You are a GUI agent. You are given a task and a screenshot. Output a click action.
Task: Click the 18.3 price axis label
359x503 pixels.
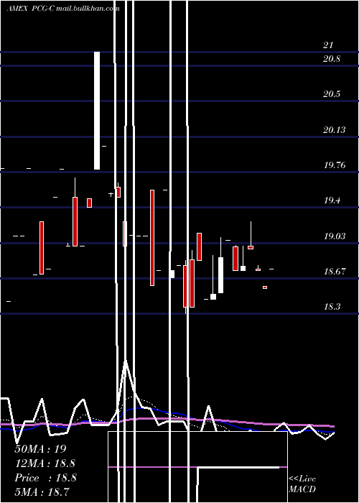(332, 307)
